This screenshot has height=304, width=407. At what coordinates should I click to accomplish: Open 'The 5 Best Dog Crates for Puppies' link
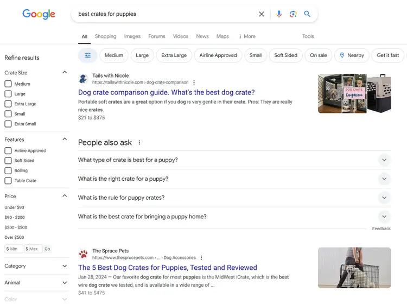168,268
